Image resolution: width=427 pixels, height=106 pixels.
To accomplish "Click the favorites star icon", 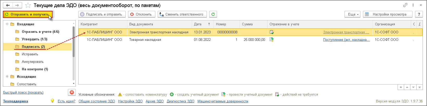I will [x=28, y=5].
